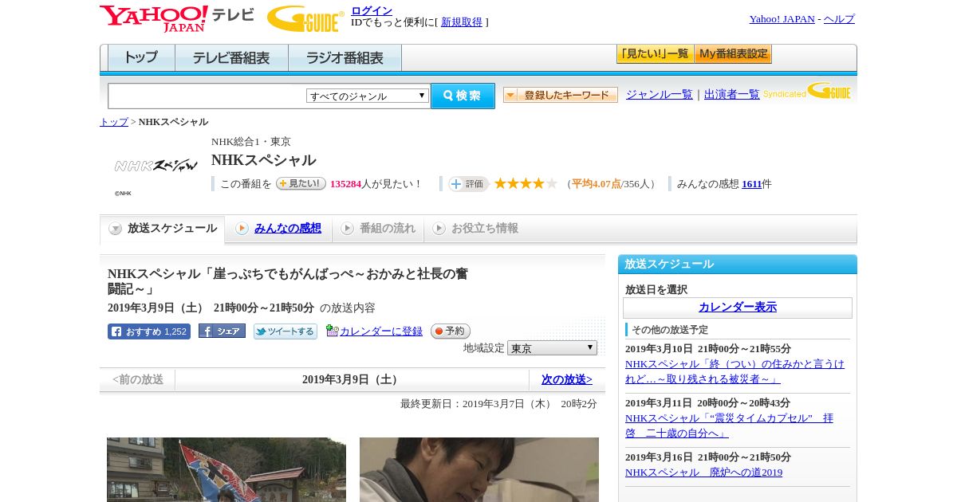Click the arrow icon on the 放送スケジュール tab
The width and height of the screenshot is (957, 502).
pos(116,229)
